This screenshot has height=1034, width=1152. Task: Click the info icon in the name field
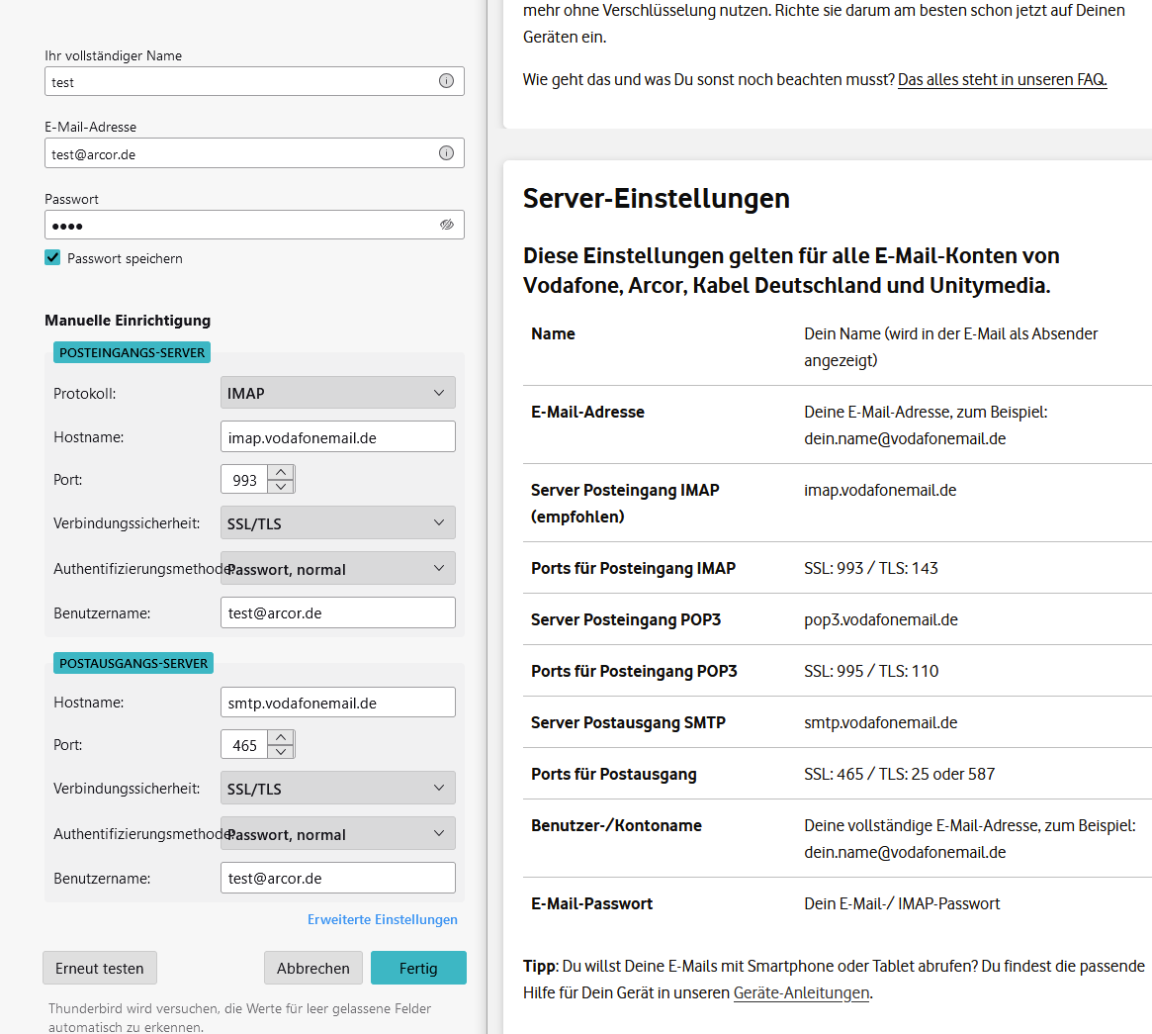pyautogui.click(x=446, y=81)
